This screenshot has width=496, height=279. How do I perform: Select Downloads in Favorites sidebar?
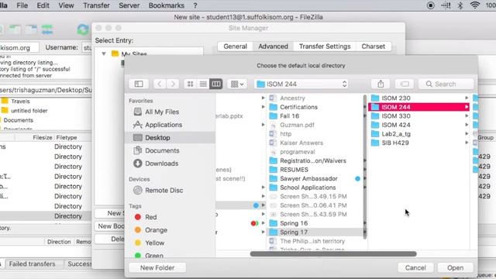pyautogui.click(x=161, y=164)
